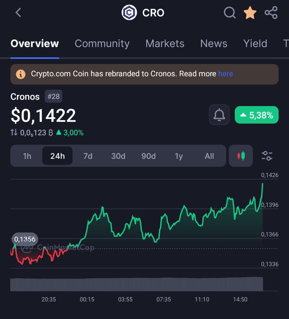Tap the green 5,38% change badge
Image resolution: width=289 pixels, height=319 pixels.
pos(257,115)
